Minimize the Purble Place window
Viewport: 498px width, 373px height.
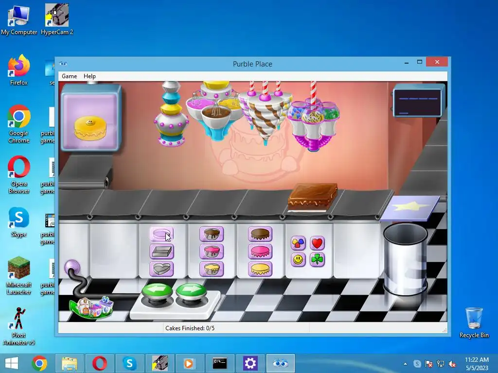click(407, 63)
